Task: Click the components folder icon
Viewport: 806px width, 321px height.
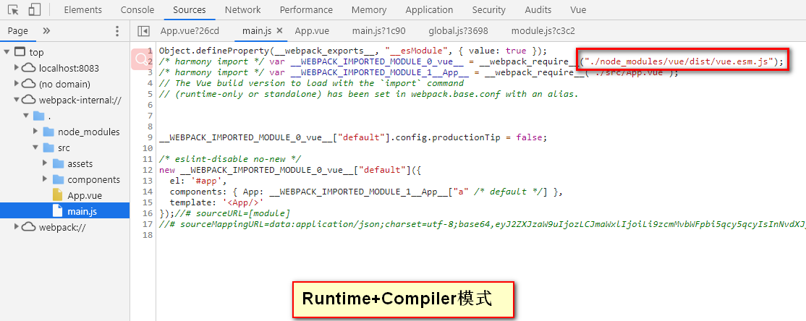Action: [x=58, y=179]
